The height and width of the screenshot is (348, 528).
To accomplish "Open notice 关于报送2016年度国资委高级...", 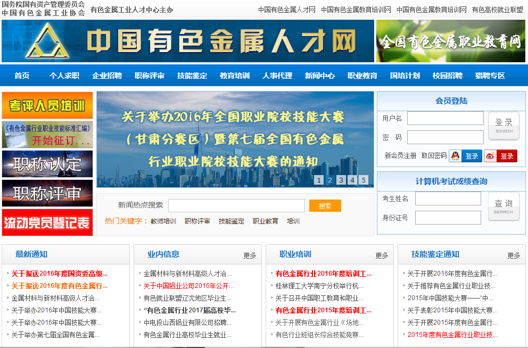I will coord(59,274).
